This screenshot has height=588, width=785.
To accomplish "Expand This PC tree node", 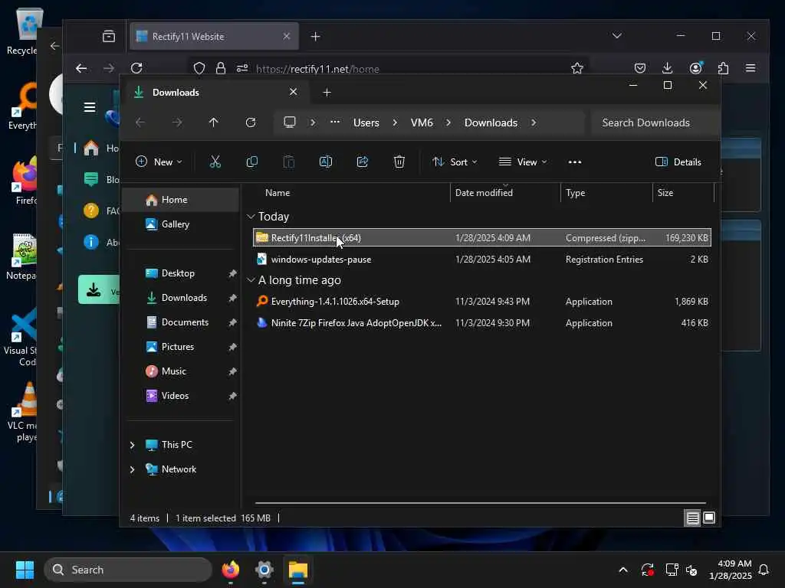I will tap(132, 445).
